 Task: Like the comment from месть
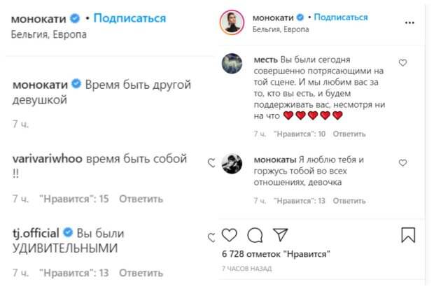(402, 63)
